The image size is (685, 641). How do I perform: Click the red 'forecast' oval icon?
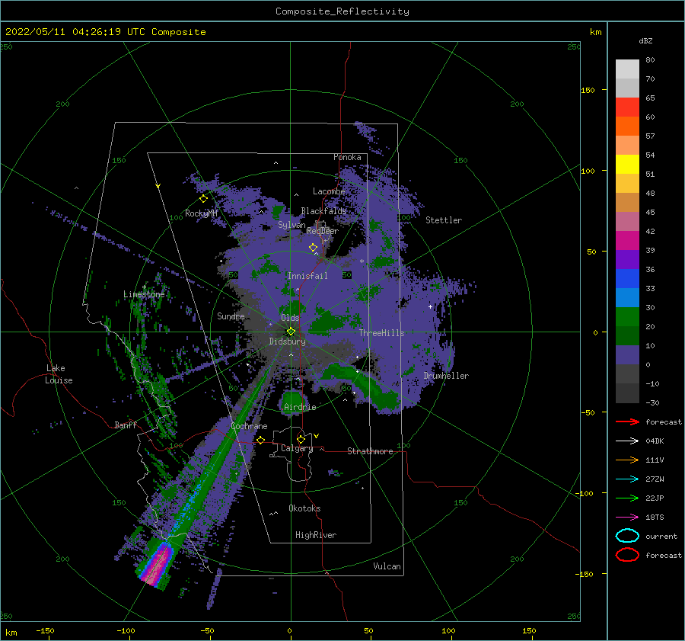coord(627,555)
